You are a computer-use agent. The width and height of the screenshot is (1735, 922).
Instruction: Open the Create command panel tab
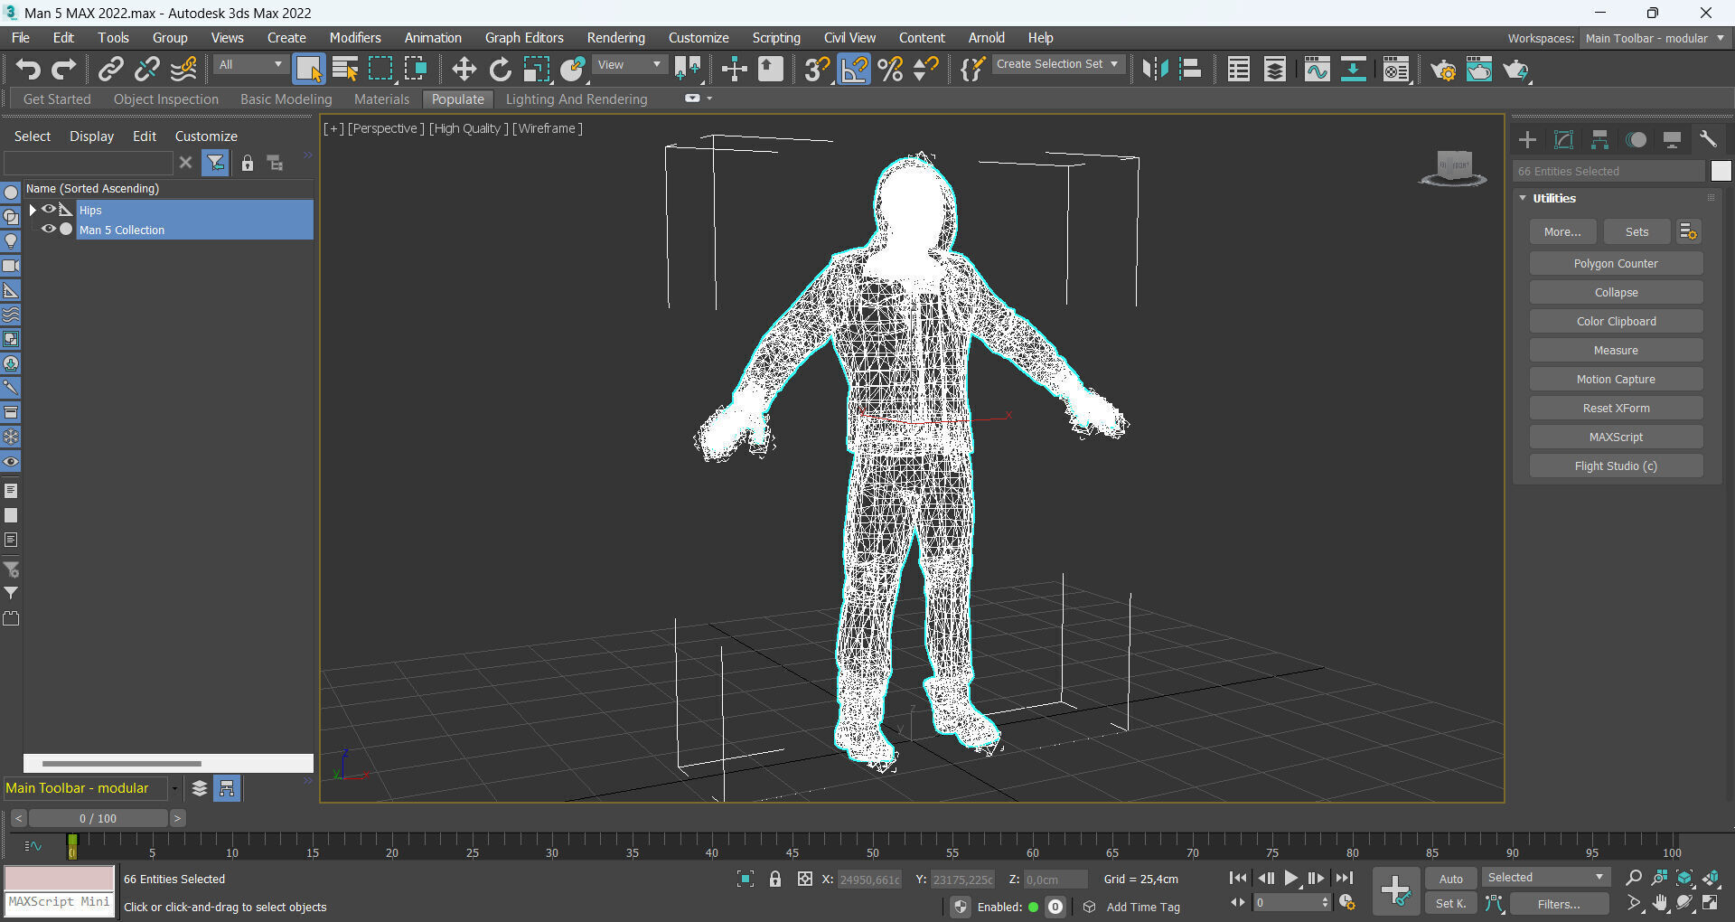pyautogui.click(x=1527, y=139)
